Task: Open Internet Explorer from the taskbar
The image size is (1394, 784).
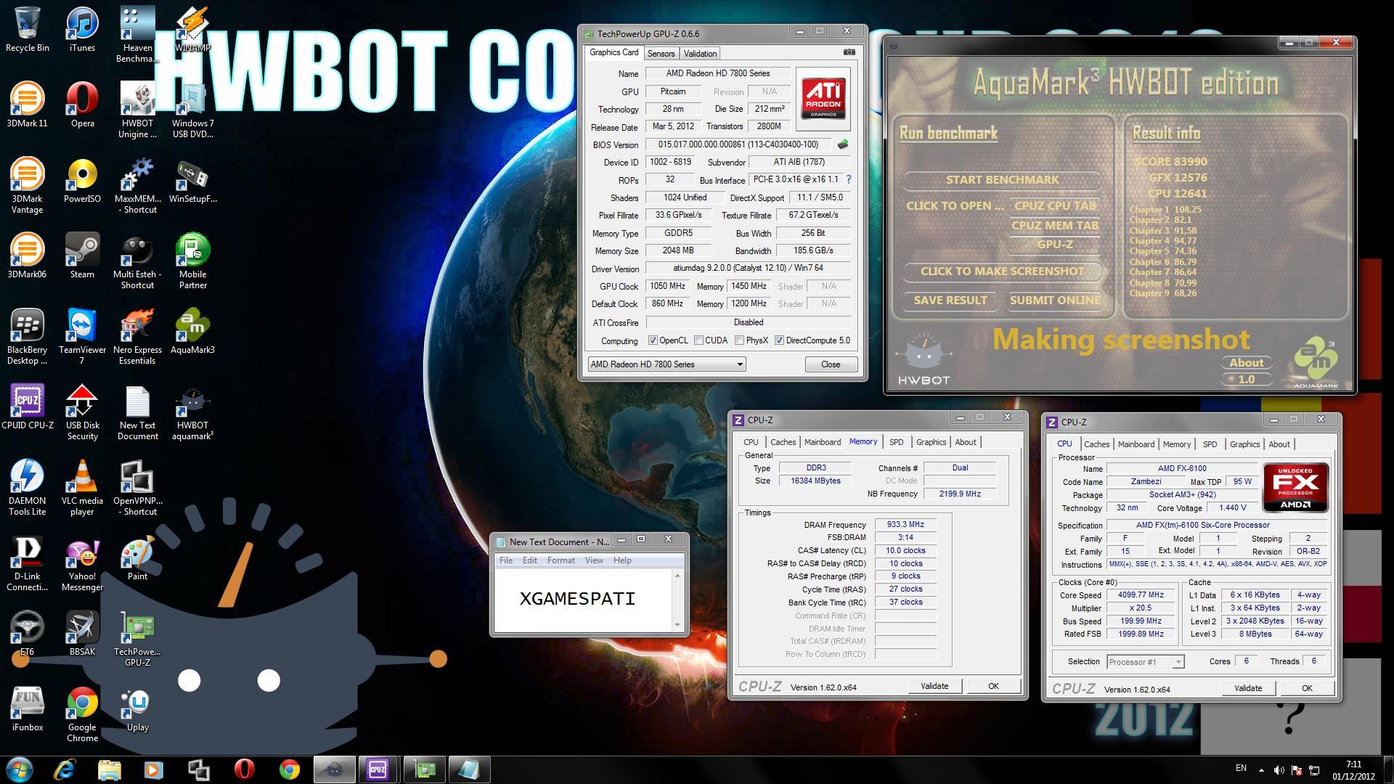Action: click(x=65, y=769)
